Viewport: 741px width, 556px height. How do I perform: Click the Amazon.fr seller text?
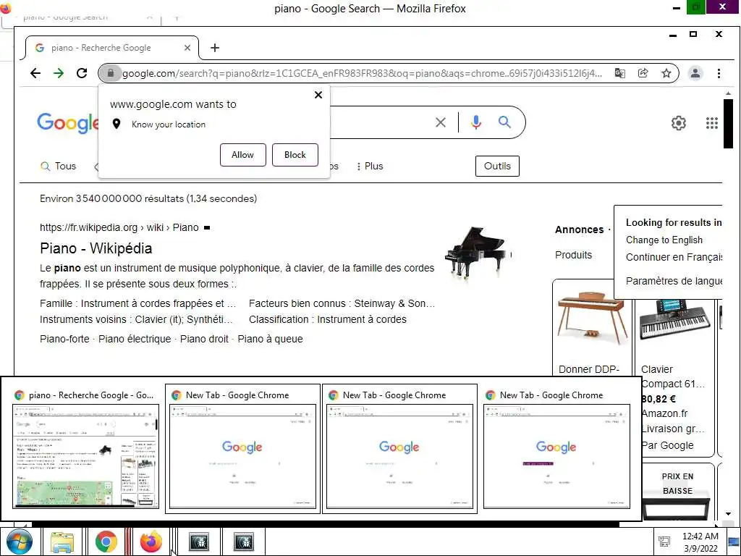pos(664,413)
